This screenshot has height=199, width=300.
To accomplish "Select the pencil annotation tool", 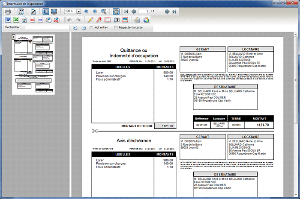I will click(90, 20).
